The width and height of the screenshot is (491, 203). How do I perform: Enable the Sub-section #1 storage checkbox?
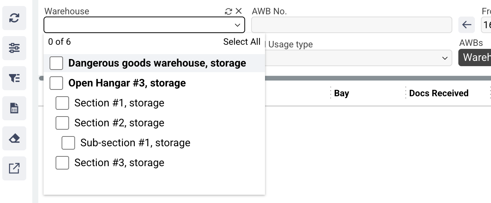(68, 143)
